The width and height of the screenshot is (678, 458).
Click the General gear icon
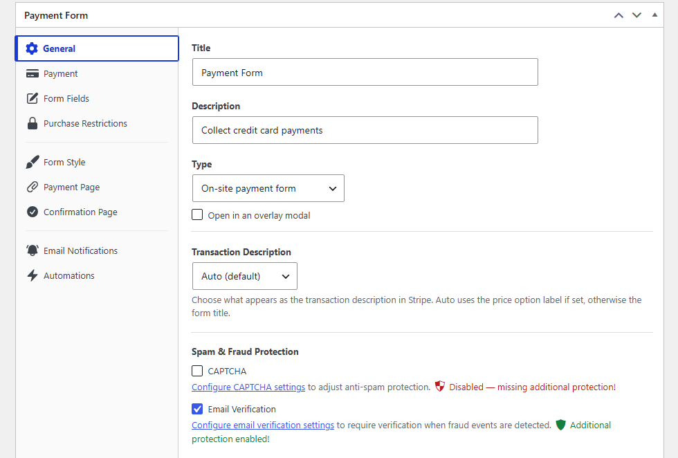pyautogui.click(x=32, y=48)
